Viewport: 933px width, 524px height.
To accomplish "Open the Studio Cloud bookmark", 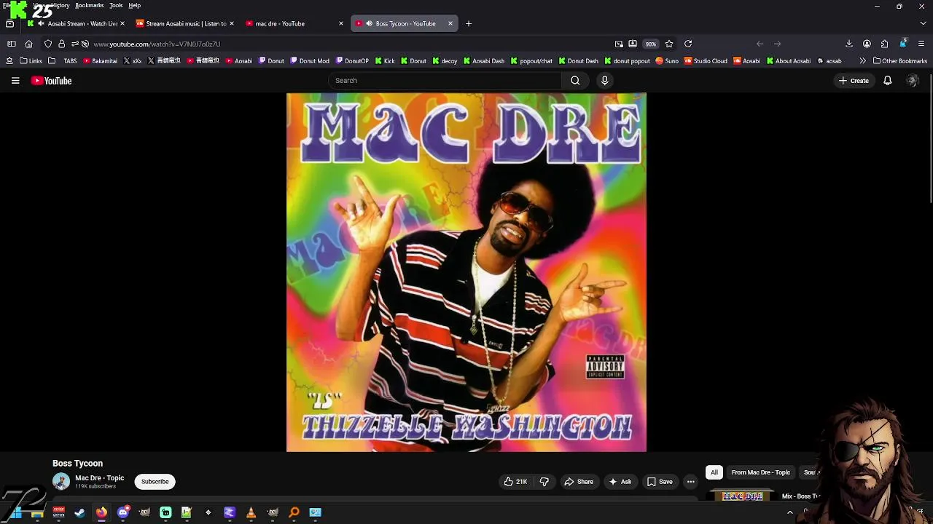I will pos(706,61).
